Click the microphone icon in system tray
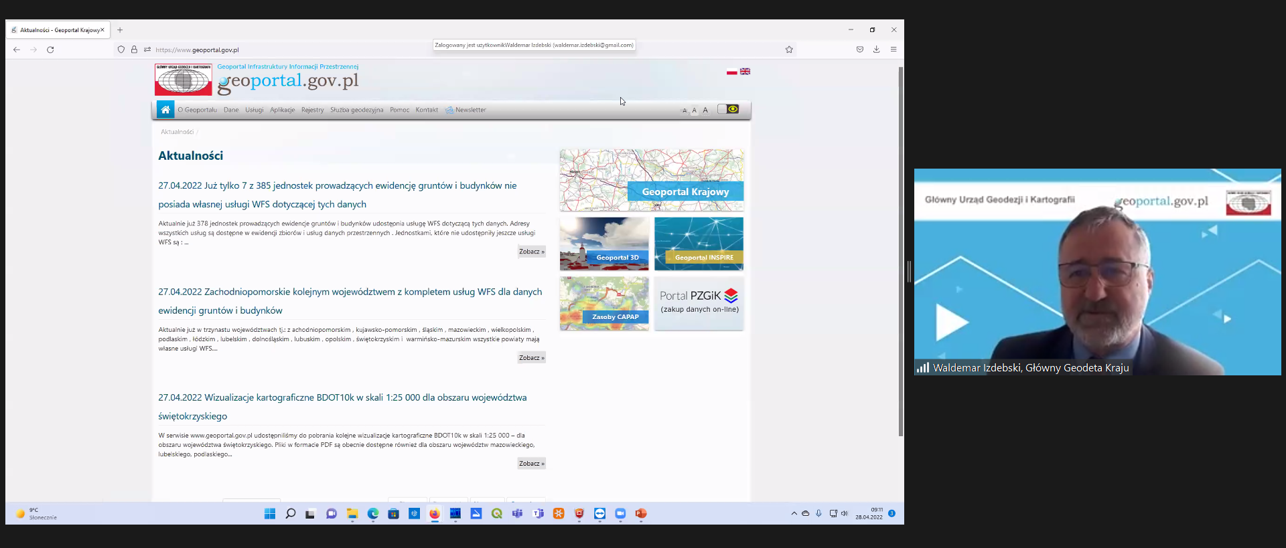Viewport: 1286px width, 548px height. [x=818, y=514]
